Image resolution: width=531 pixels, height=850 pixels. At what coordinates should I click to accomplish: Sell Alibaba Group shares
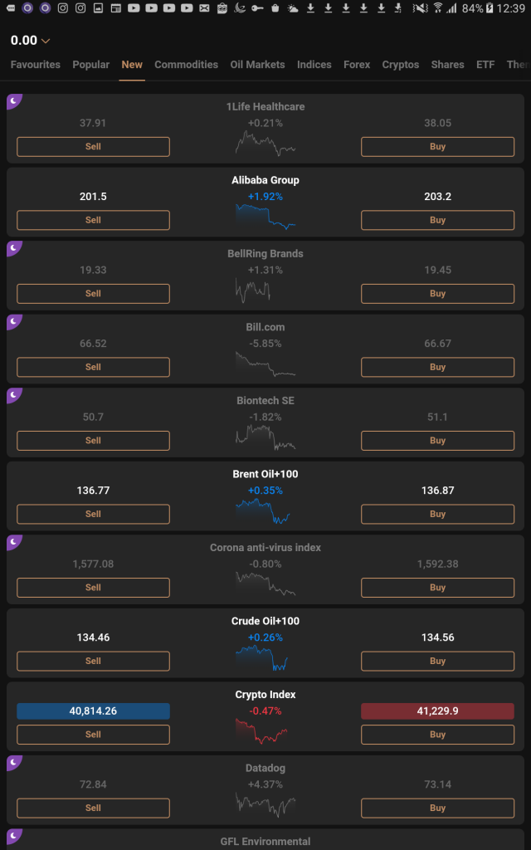click(x=93, y=220)
